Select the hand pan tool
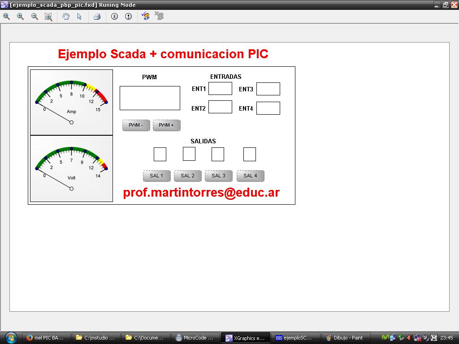The image size is (459, 344). coord(66,17)
